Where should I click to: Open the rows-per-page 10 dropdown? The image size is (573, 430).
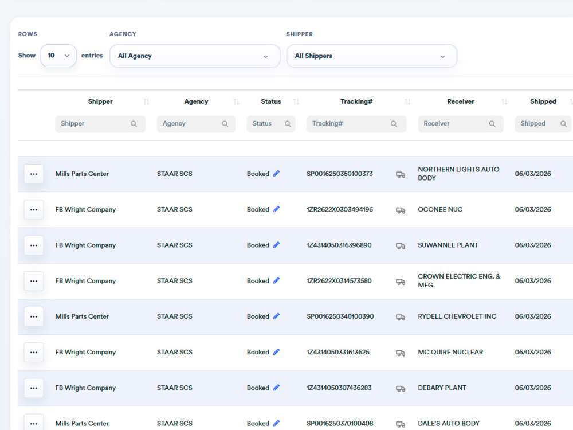tap(58, 56)
